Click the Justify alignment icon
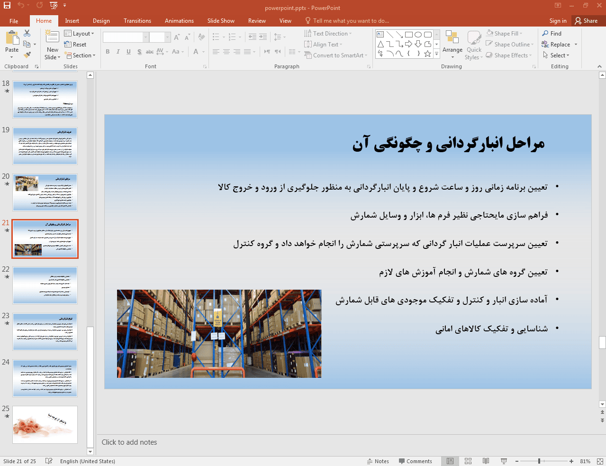 click(x=247, y=52)
